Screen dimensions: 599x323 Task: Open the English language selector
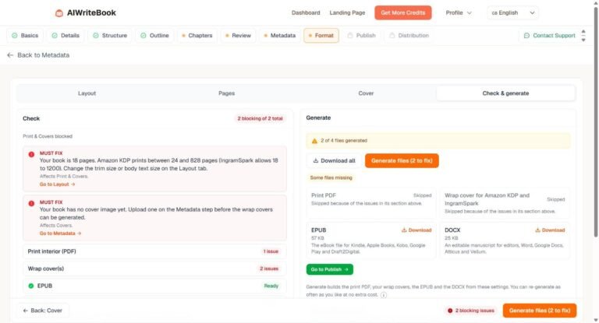512,12
